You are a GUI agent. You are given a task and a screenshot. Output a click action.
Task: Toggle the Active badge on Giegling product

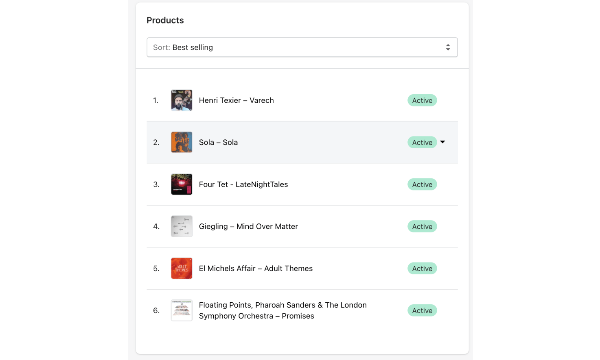coord(422,226)
